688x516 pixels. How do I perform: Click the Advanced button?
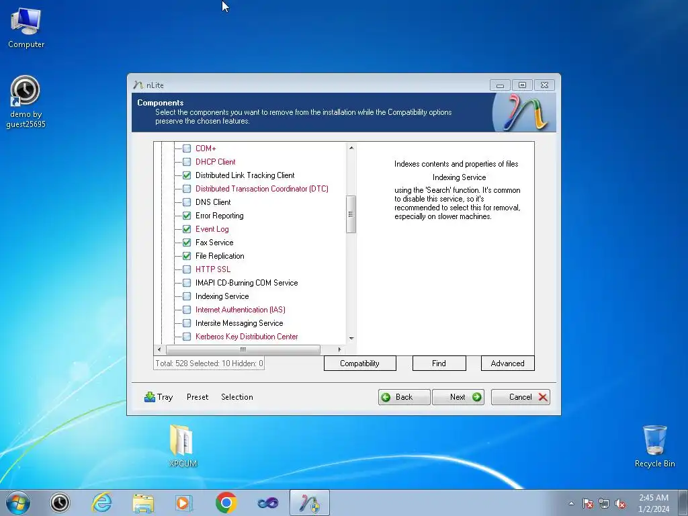pos(508,363)
